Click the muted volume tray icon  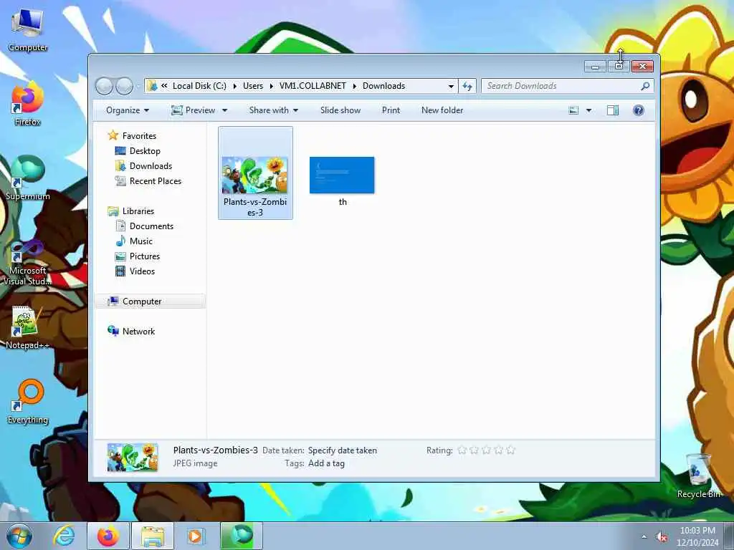(662, 537)
